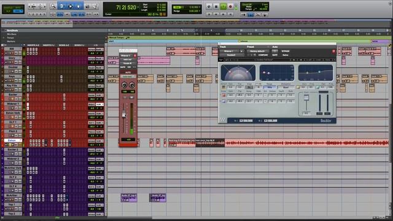Toggle Safe automation in plugin header
Screen dimensions: 393x221
pos(275,55)
